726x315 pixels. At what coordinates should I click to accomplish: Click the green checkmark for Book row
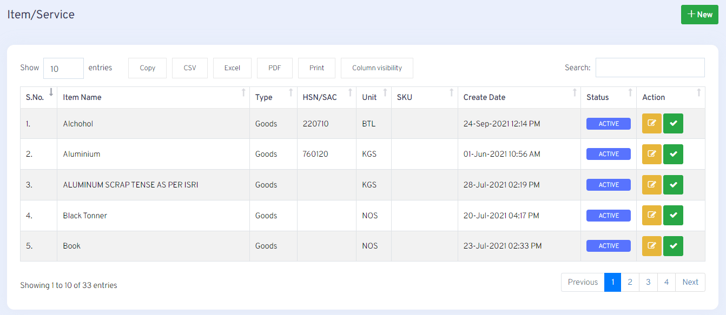click(673, 246)
